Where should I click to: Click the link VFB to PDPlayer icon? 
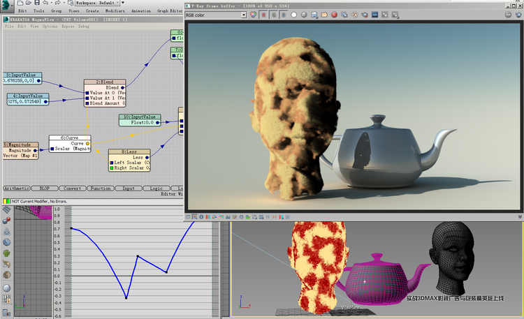[375, 15]
